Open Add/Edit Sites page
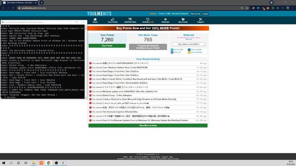This screenshot has height=166, width=296. coord(130,20)
